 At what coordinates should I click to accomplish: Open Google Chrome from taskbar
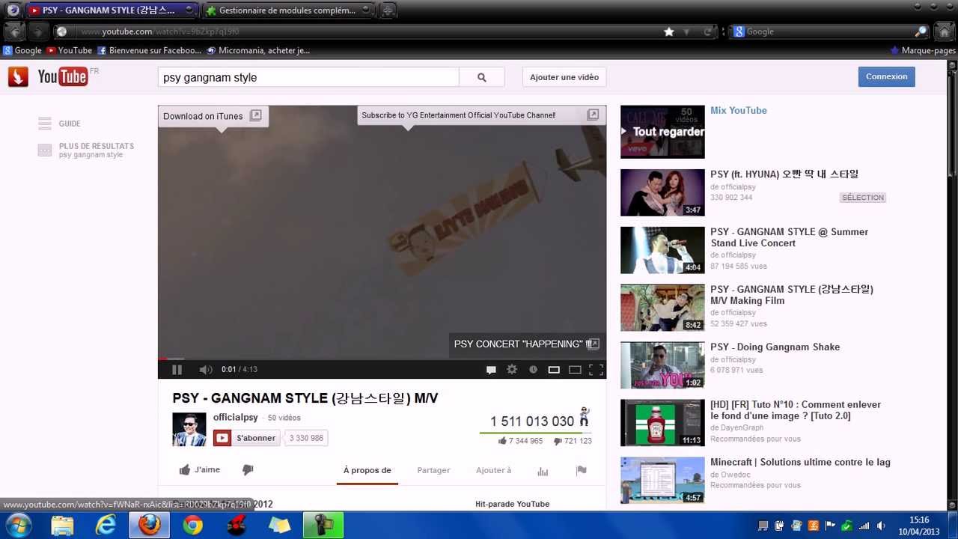(x=193, y=525)
